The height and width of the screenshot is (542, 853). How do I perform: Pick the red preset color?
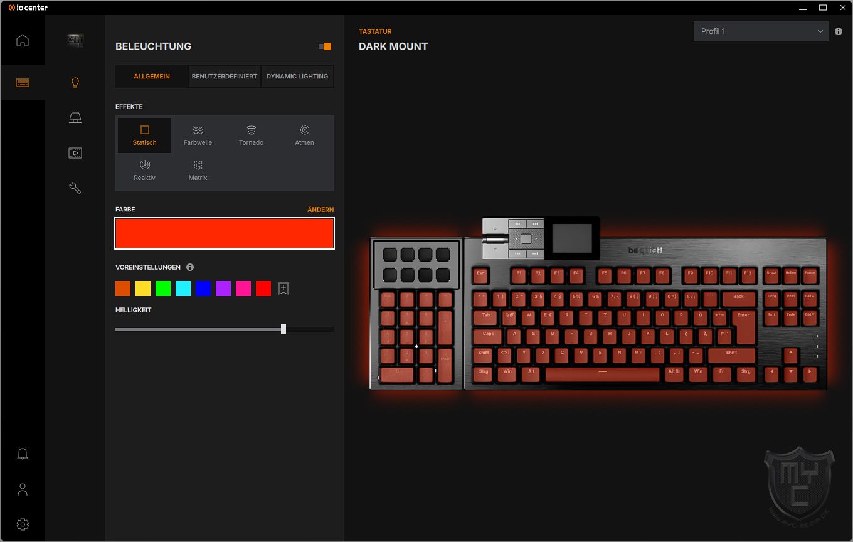(263, 289)
